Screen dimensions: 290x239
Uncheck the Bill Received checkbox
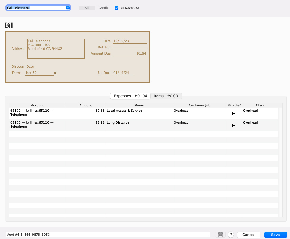coord(116,8)
